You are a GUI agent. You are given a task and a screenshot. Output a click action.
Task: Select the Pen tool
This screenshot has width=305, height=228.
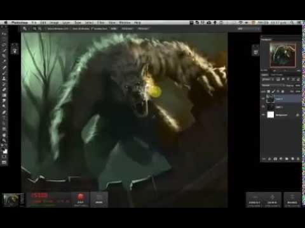(4, 112)
